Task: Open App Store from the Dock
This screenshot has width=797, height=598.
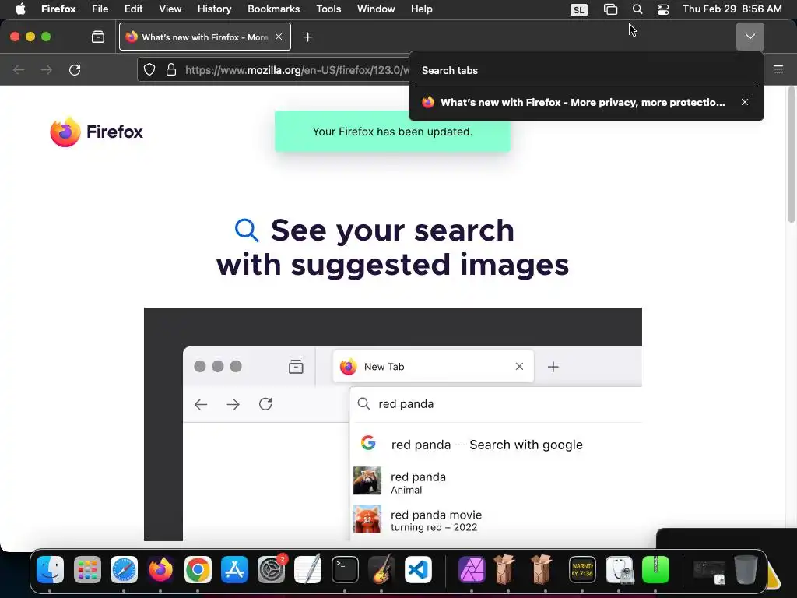Action: pos(234,569)
